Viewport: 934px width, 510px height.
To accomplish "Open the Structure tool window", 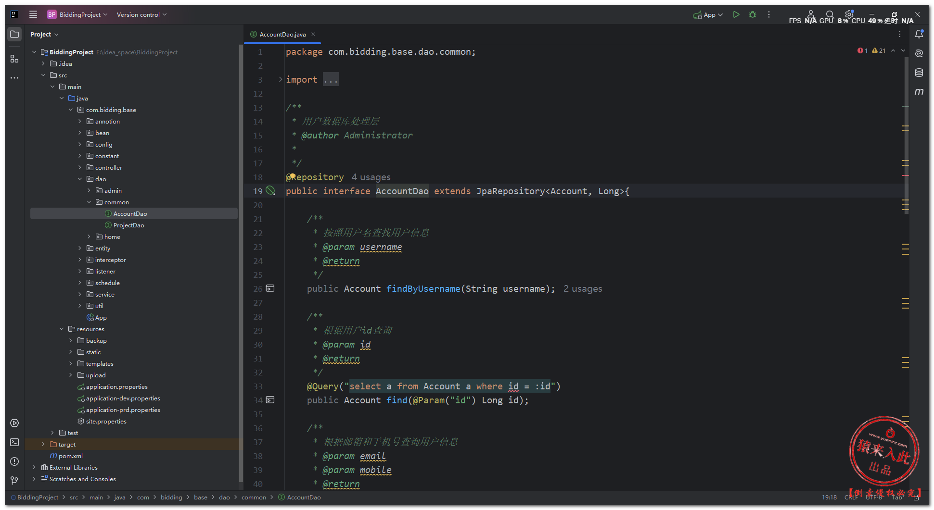I will pyautogui.click(x=14, y=59).
